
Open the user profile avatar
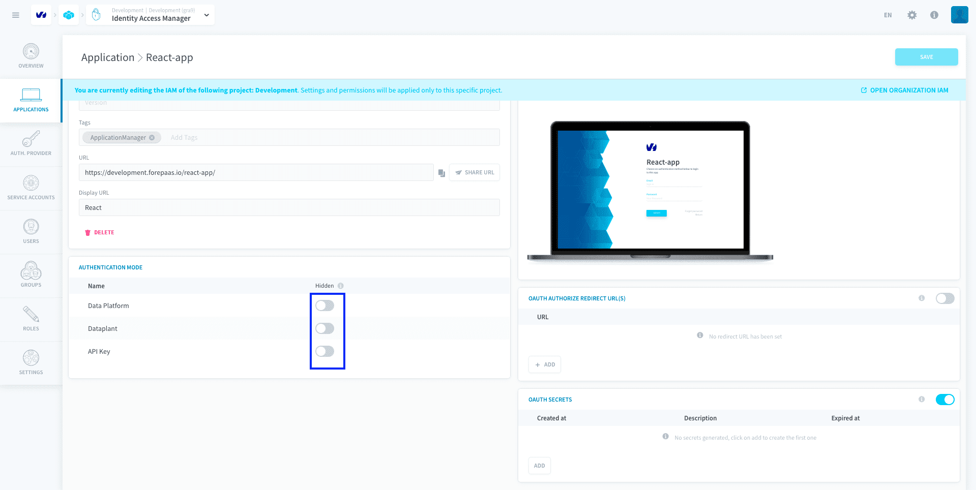click(959, 15)
